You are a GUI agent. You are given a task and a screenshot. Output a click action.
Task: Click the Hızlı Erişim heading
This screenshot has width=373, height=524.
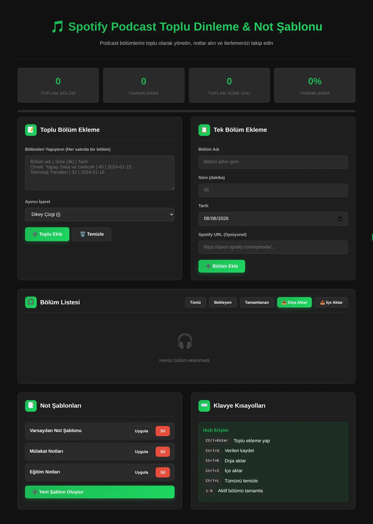(215, 430)
